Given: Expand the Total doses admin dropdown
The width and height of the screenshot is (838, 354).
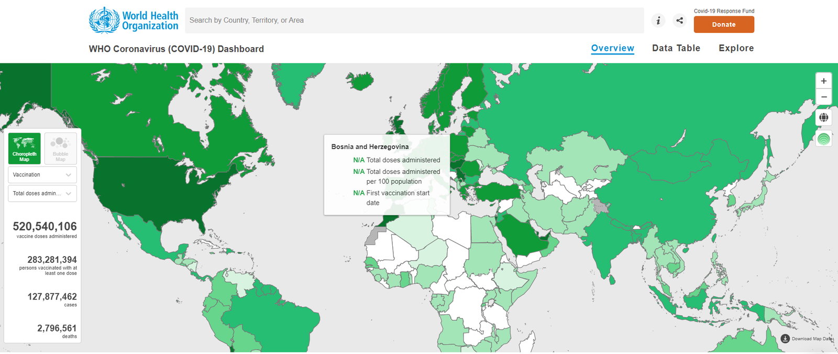Looking at the screenshot, I should pos(42,193).
